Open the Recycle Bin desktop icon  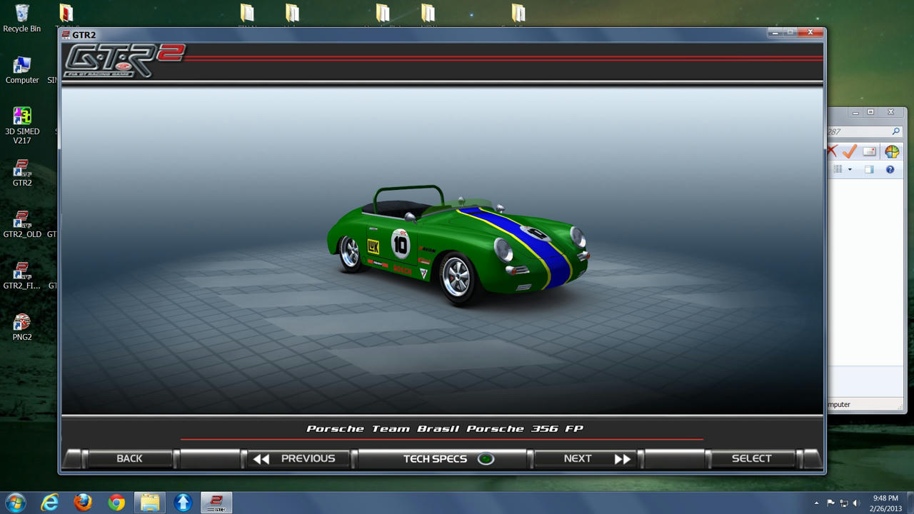coord(22,19)
